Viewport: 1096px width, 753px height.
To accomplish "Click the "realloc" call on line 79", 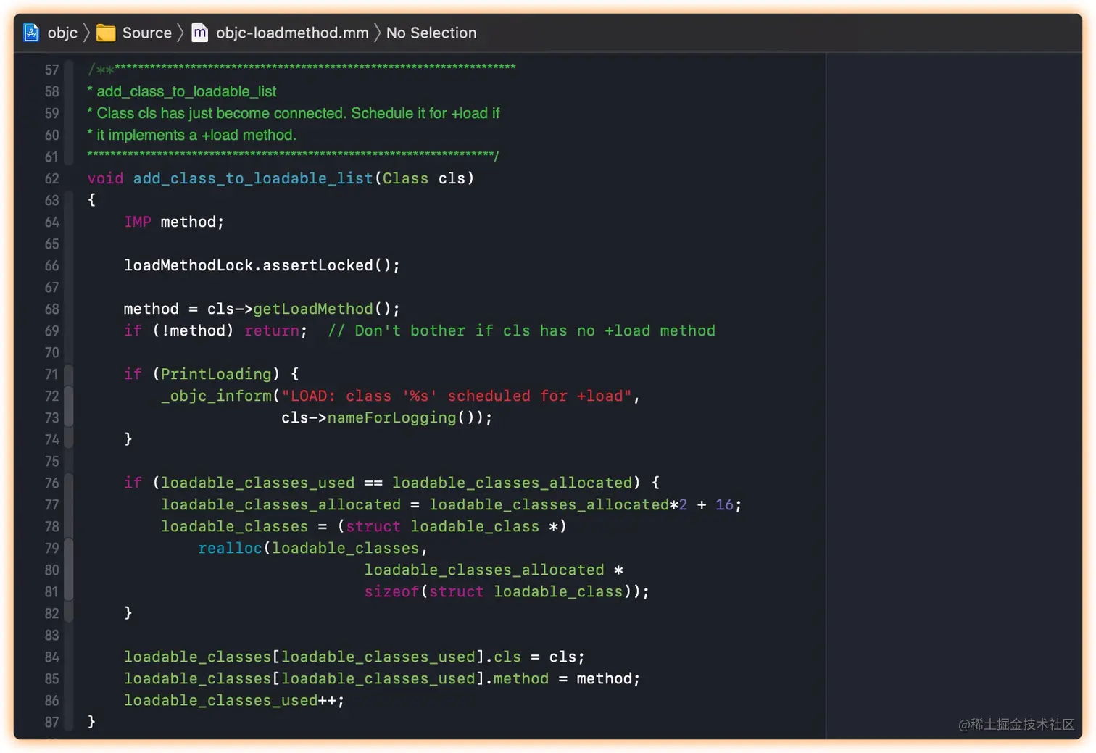I will coord(230,548).
